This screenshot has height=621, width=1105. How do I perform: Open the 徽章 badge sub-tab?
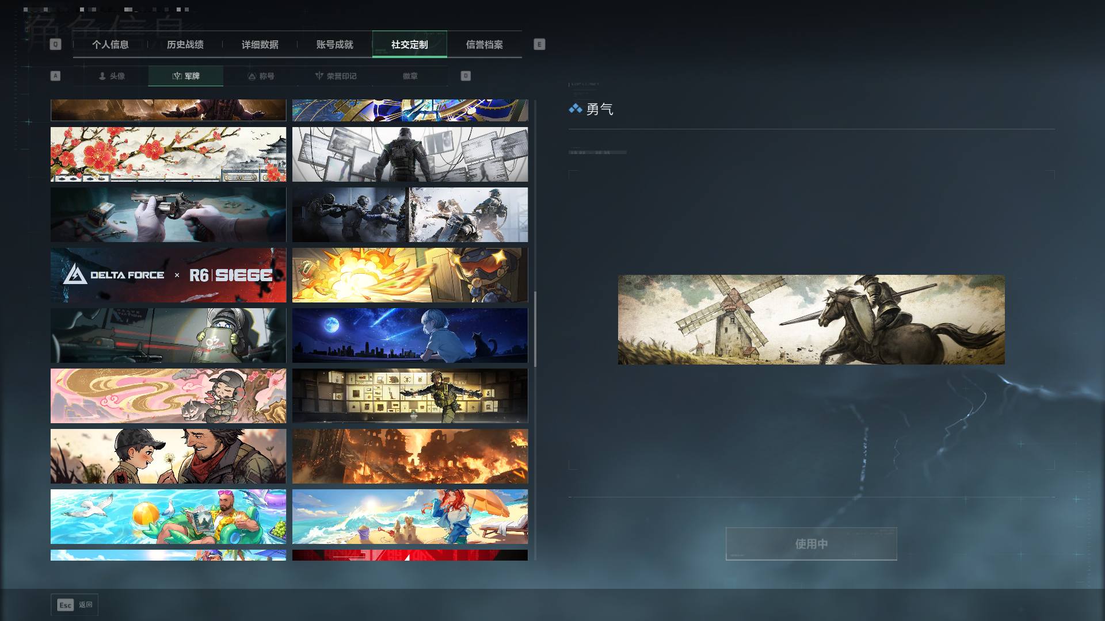click(410, 76)
